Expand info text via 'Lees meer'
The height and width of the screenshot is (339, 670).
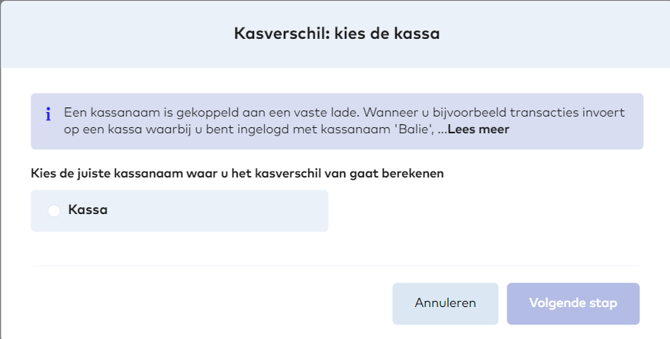(478, 130)
